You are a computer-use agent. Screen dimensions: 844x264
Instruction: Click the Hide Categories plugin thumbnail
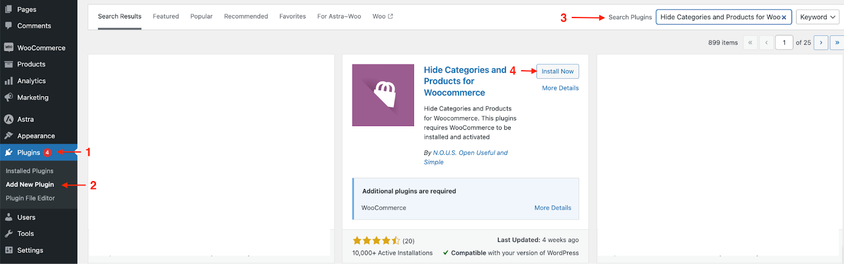point(383,95)
